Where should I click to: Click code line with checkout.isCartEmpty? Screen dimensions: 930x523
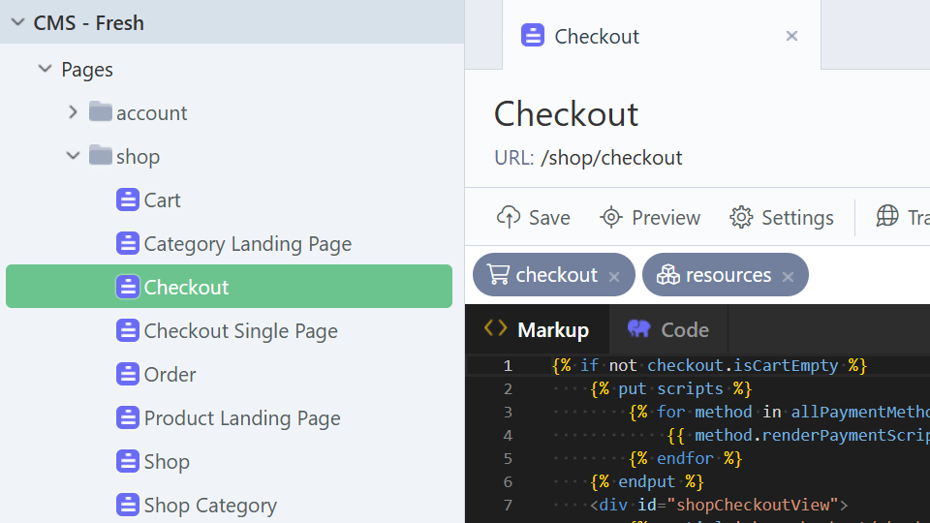pos(709,365)
